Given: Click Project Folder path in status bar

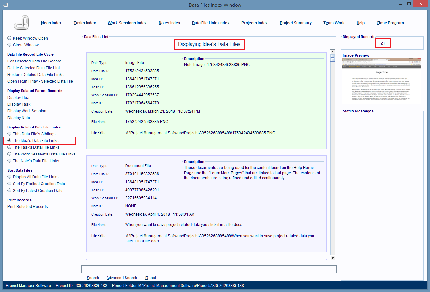Looking at the screenshot, I should click(x=178, y=285).
